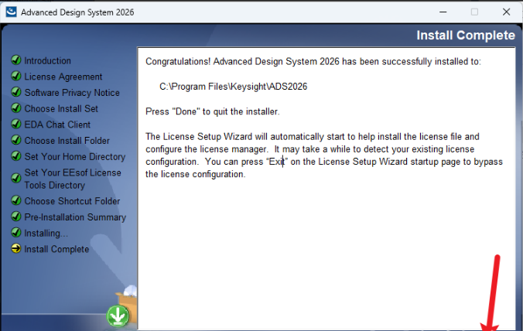The width and height of the screenshot is (523, 331).
Task: Select the Choose Install Set step label
Action: pyautogui.click(x=61, y=109)
